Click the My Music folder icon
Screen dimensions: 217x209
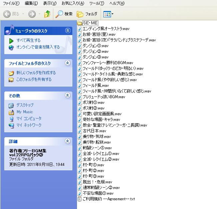(11, 113)
